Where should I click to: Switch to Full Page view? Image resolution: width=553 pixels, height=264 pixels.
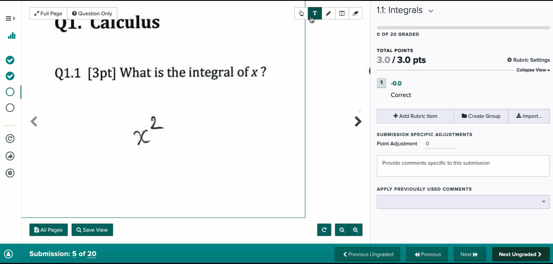tap(48, 14)
